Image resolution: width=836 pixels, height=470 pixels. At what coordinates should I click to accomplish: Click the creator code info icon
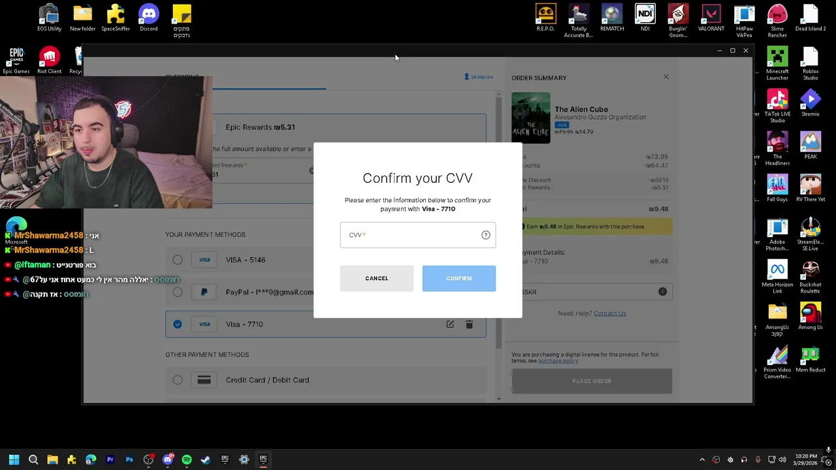tap(662, 292)
